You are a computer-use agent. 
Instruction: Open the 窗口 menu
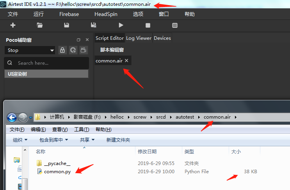164,14
